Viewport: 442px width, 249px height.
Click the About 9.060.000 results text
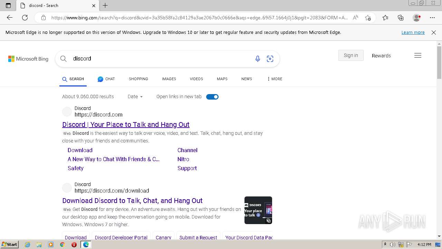pyautogui.click(x=88, y=96)
